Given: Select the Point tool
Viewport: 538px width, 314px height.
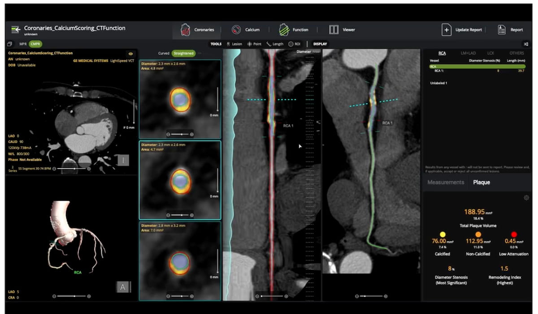Looking at the screenshot, I should coord(254,44).
